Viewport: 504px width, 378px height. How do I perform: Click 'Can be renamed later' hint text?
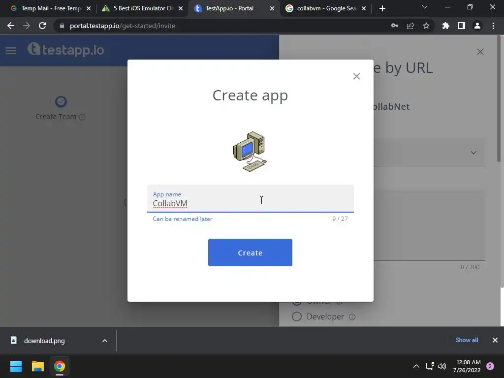pos(183,219)
